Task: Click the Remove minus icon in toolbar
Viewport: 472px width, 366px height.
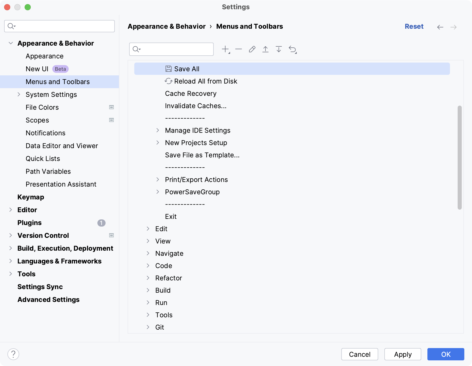Action: [239, 49]
